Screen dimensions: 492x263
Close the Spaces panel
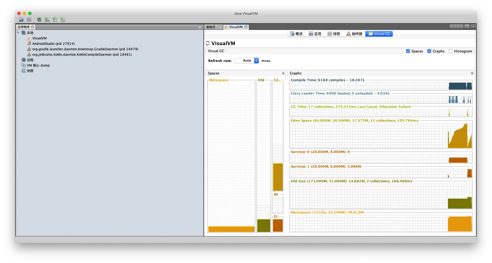point(283,73)
